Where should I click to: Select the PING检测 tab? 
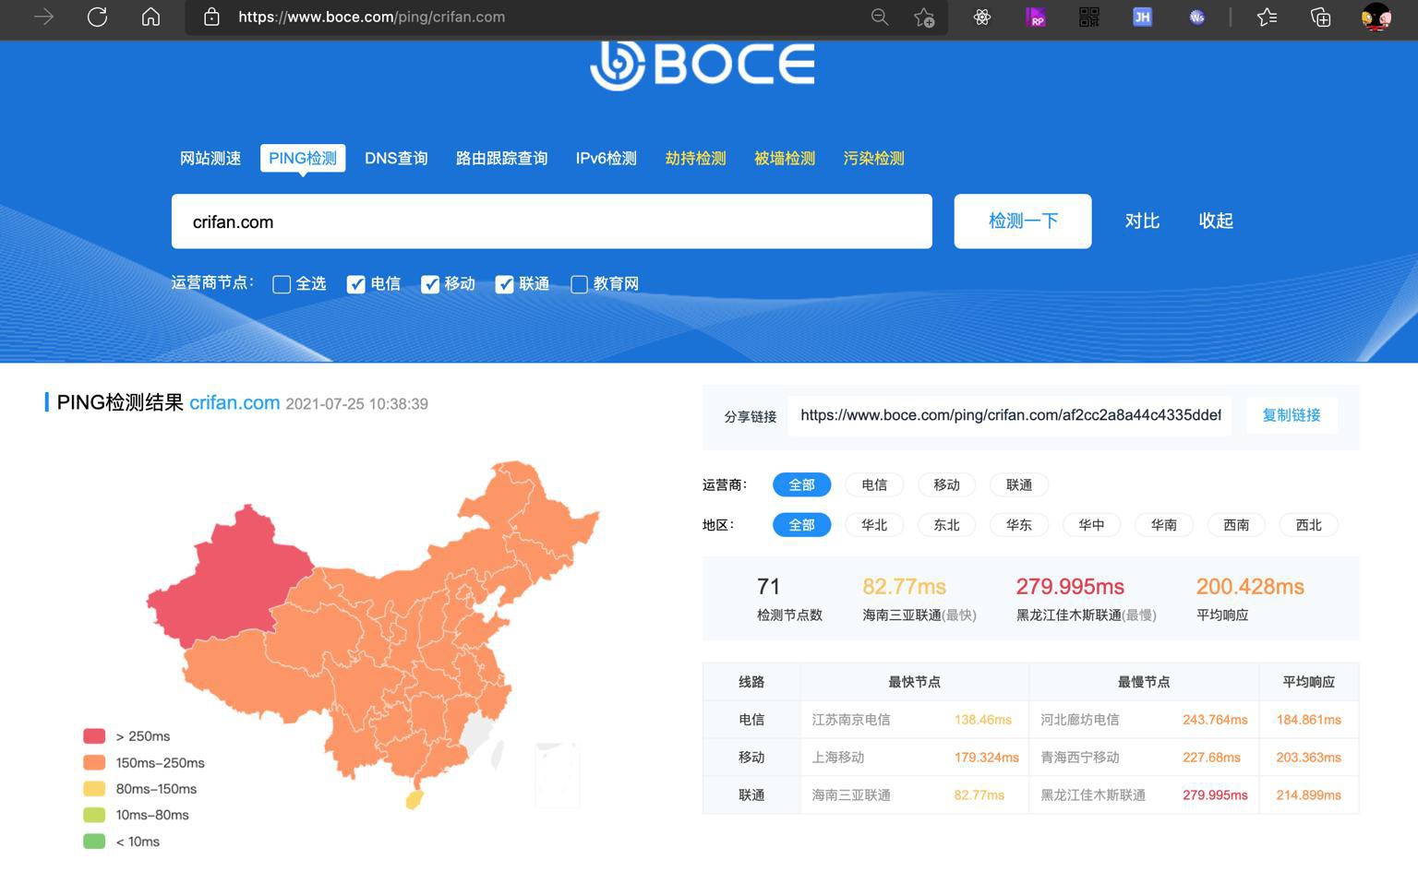click(303, 158)
